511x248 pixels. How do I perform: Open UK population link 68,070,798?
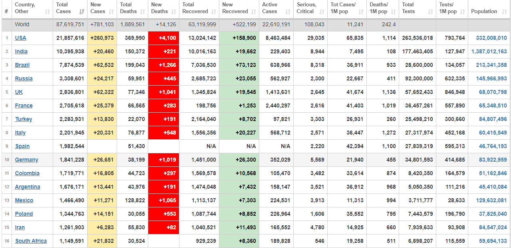click(x=493, y=92)
